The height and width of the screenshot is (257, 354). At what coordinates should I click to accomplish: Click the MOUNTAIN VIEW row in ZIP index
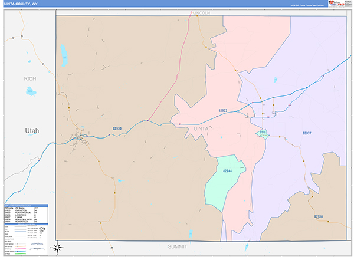(x=22, y=219)
